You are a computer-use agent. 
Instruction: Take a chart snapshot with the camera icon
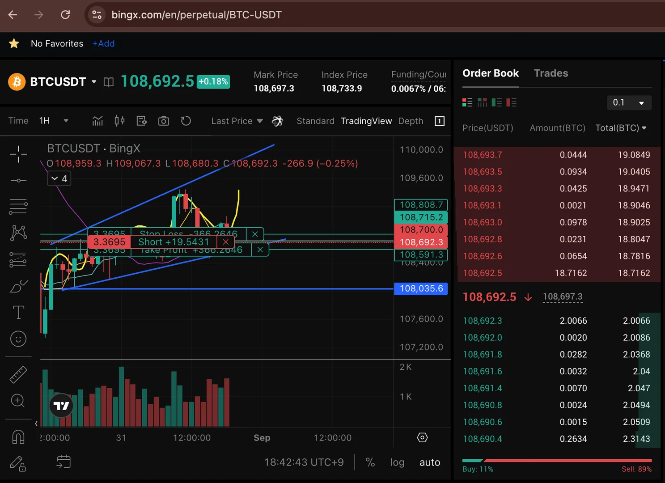164,121
